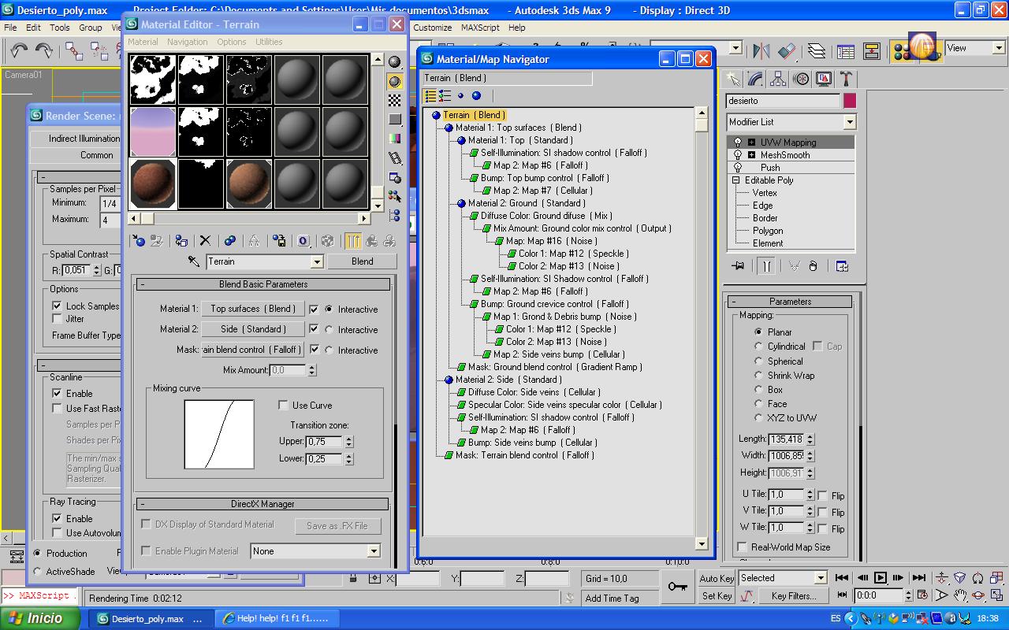Screen dimensions: 1009x630
Task: Click the Blend material type button
Action: coord(363,261)
